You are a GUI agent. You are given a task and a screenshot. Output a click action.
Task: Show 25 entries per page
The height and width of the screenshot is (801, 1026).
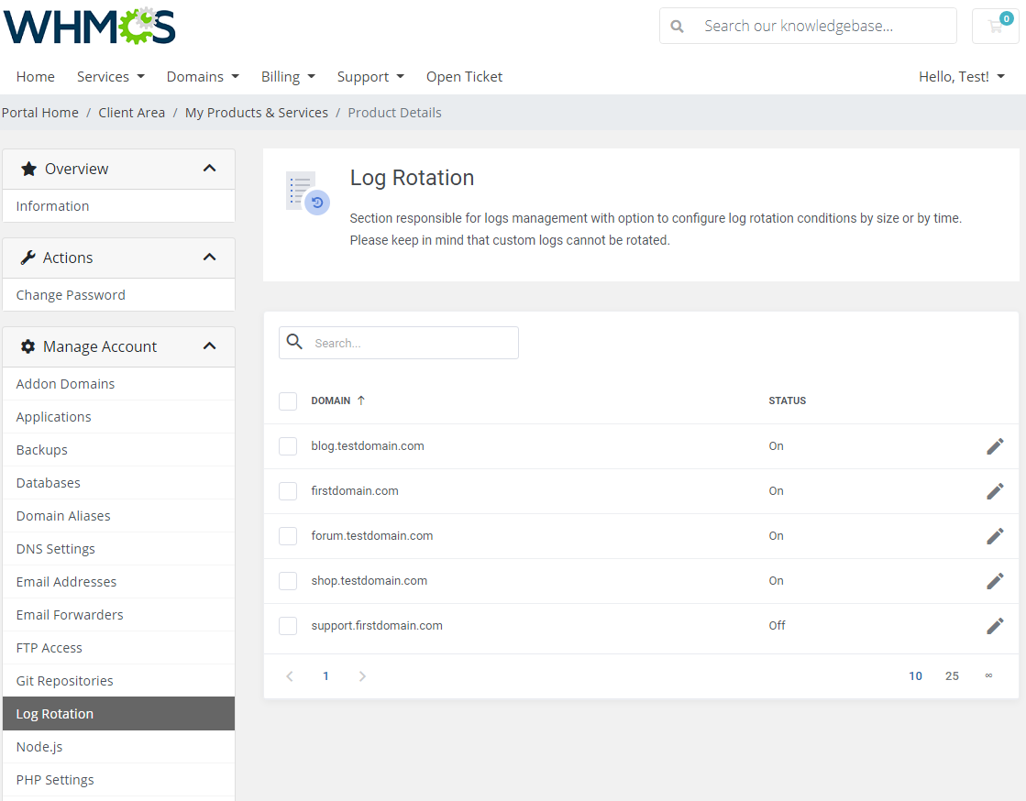(952, 676)
